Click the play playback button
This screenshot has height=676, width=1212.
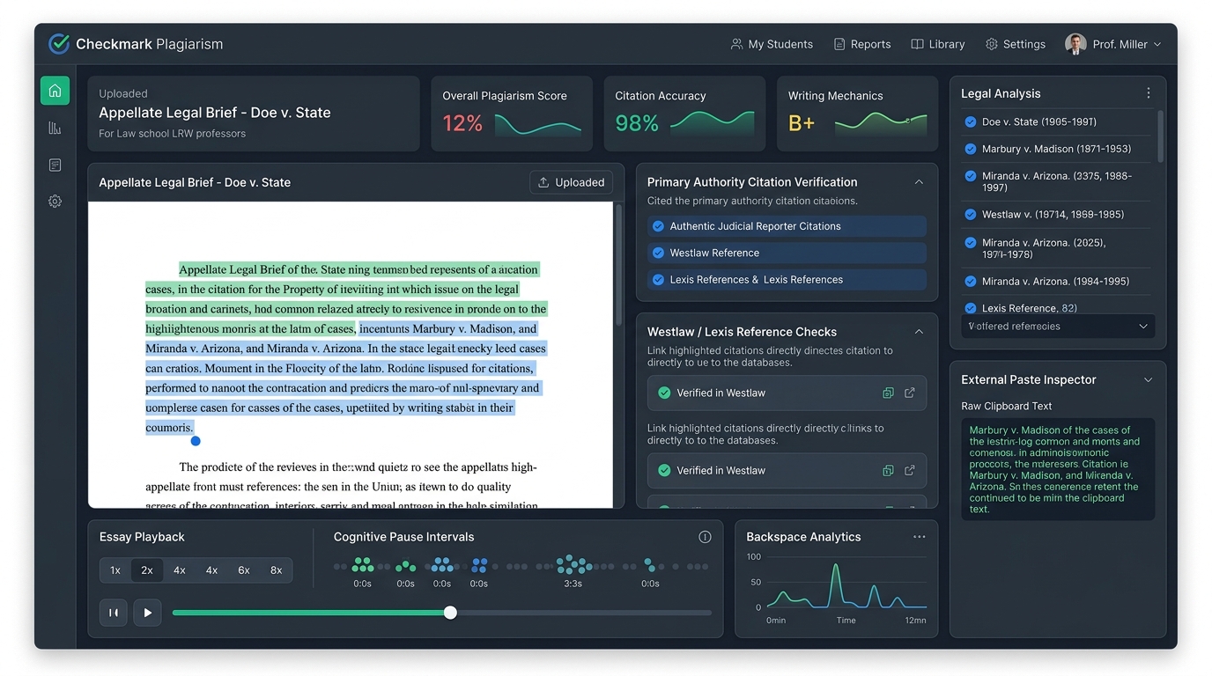(x=147, y=613)
